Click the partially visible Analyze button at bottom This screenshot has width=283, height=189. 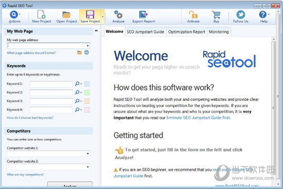click(x=70, y=184)
